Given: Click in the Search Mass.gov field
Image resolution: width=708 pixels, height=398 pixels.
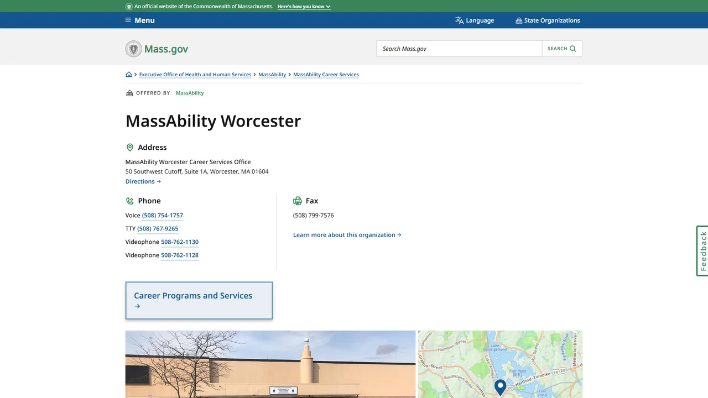Looking at the screenshot, I should [459, 49].
